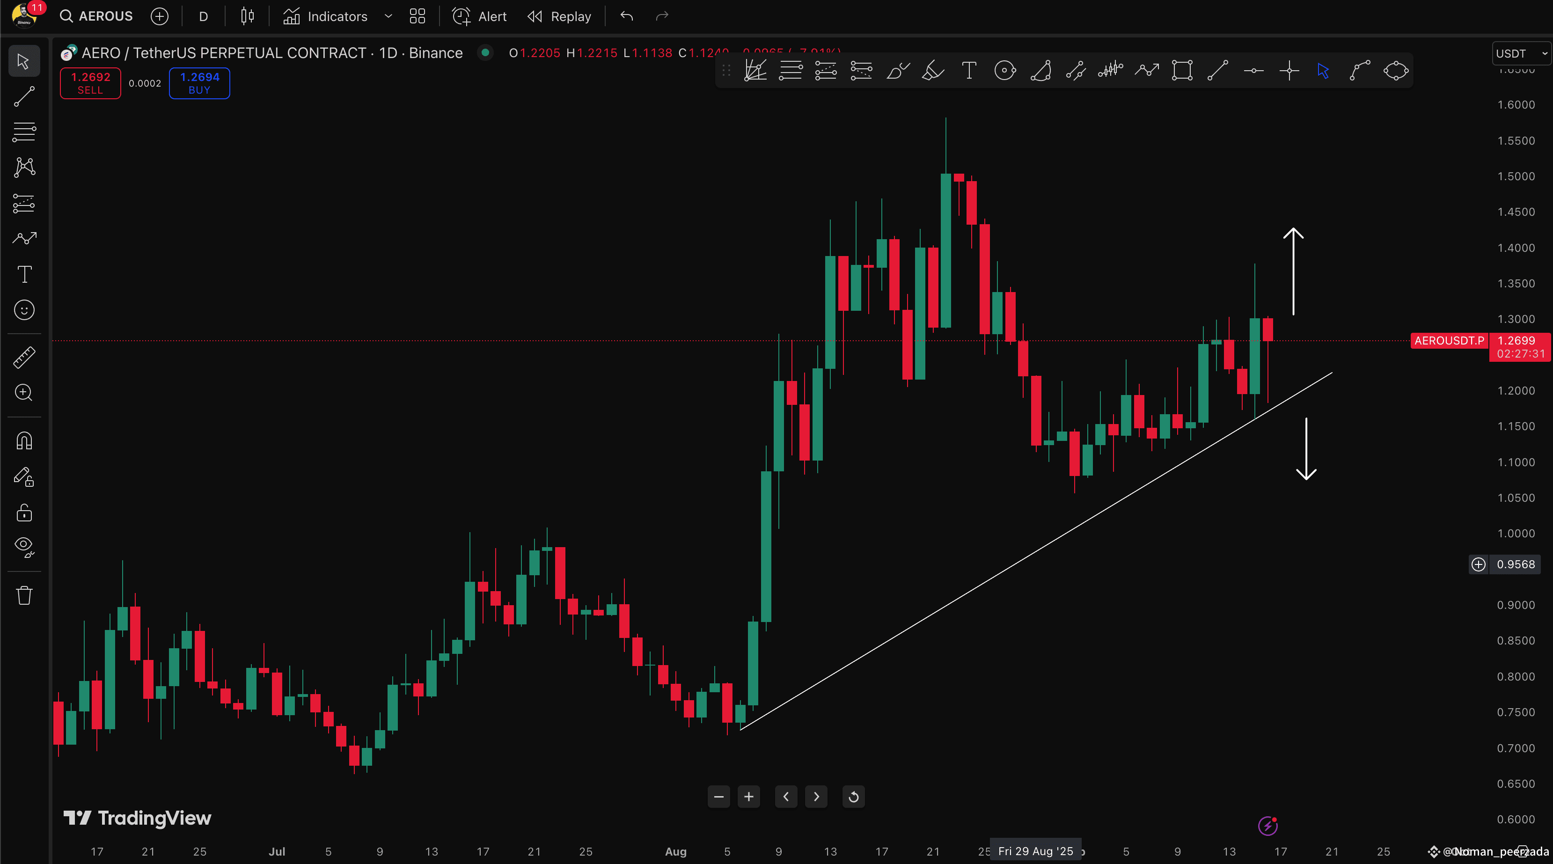Add a symbol to compare

(x=159, y=16)
